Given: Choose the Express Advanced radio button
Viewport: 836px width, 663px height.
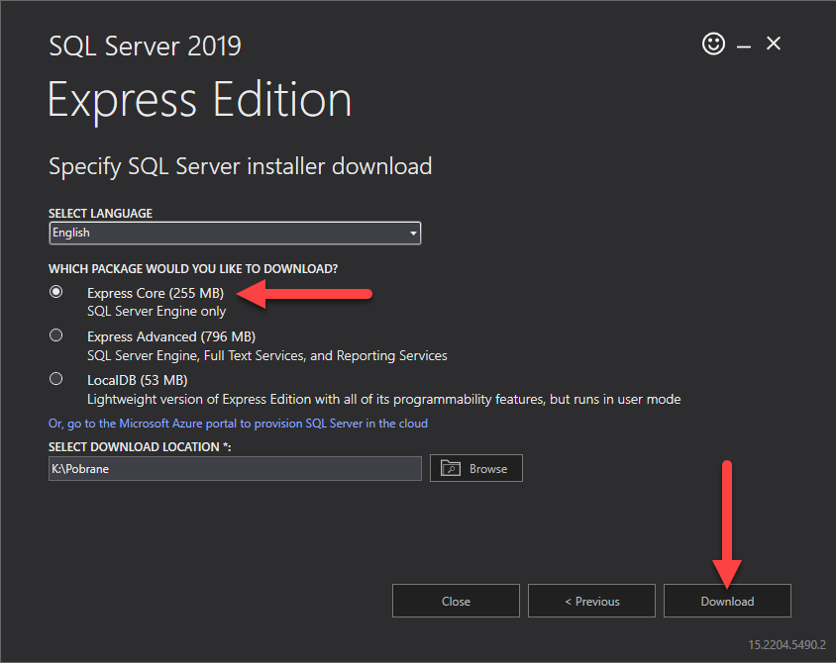Looking at the screenshot, I should 56,335.
